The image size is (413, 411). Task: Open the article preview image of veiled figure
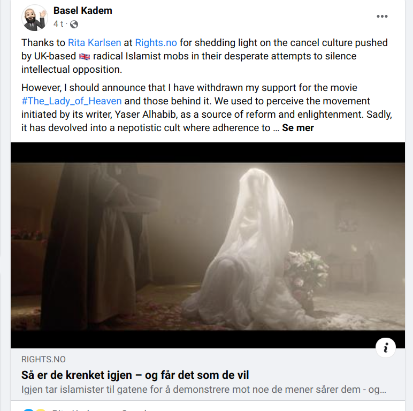pyautogui.click(x=208, y=245)
